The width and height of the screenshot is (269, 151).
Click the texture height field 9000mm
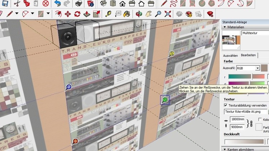(237, 127)
